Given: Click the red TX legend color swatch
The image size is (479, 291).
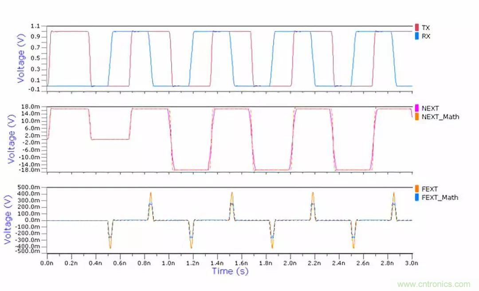Looking at the screenshot, I should [416, 27].
